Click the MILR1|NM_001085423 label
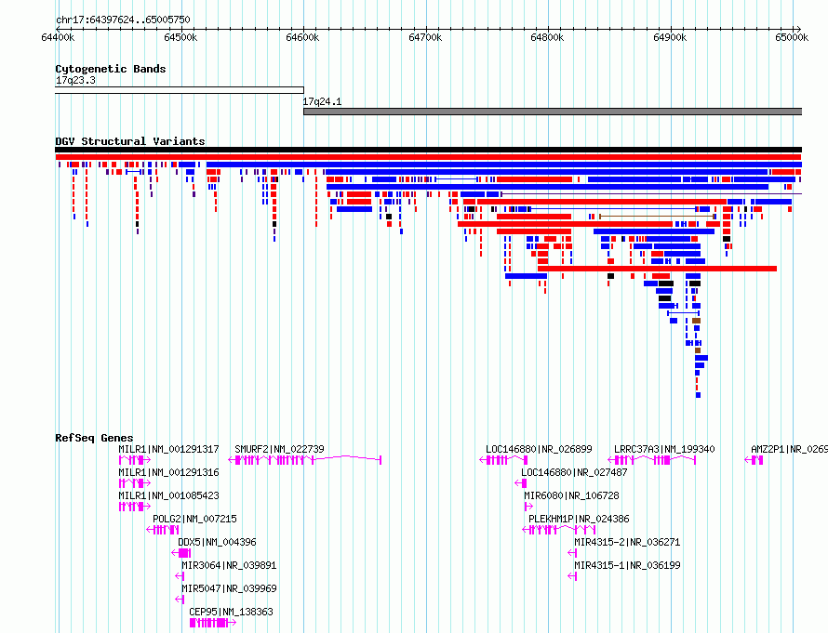Viewport: 828px width, 633px height. tap(169, 495)
